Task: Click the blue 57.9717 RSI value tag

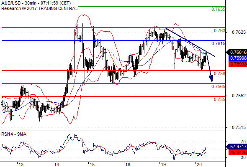Action: [x=237, y=147]
